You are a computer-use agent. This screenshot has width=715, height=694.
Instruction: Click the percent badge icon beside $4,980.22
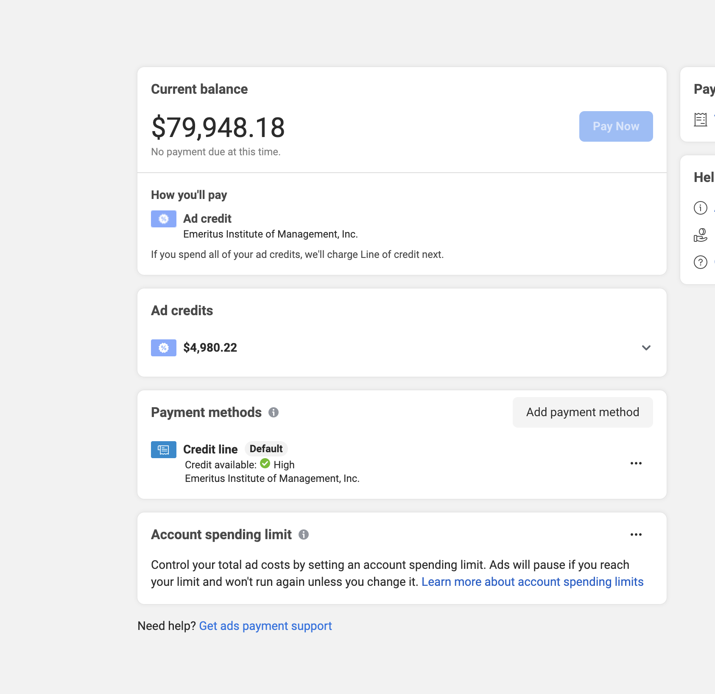pos(164,348)
